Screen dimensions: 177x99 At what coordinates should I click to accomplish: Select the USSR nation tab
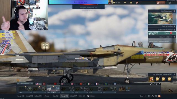click(x=57, y=84)
